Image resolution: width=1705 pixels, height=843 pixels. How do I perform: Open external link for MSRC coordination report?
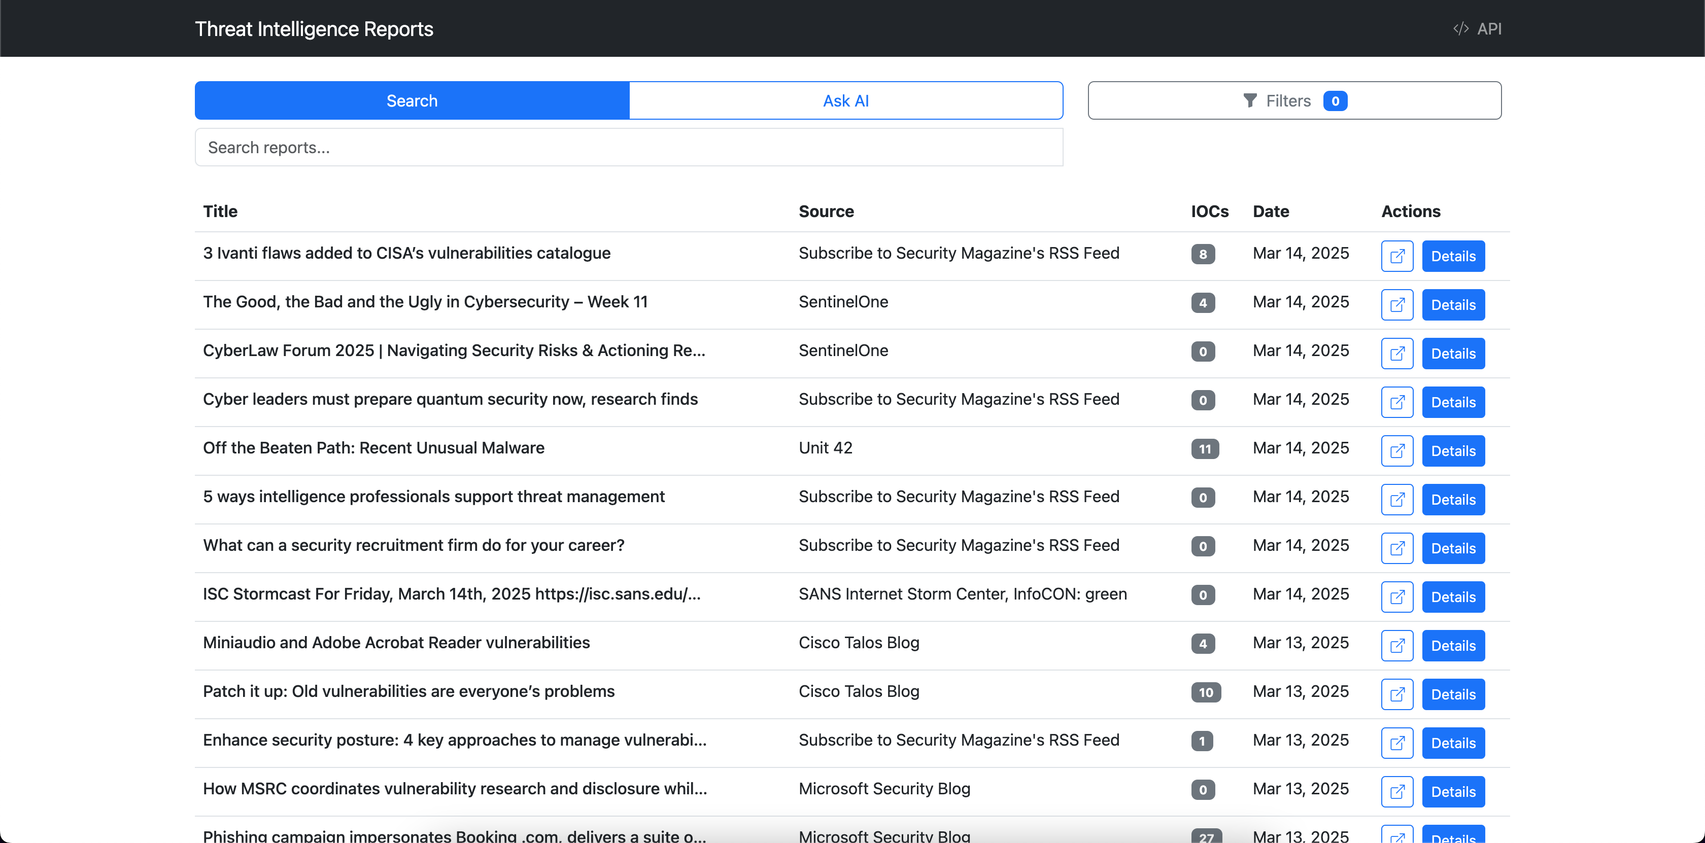coord(1396,791)
